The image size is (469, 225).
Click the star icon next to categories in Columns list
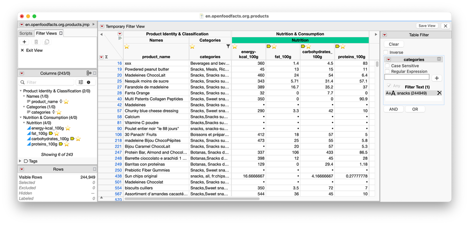click(x=59, y=112)
